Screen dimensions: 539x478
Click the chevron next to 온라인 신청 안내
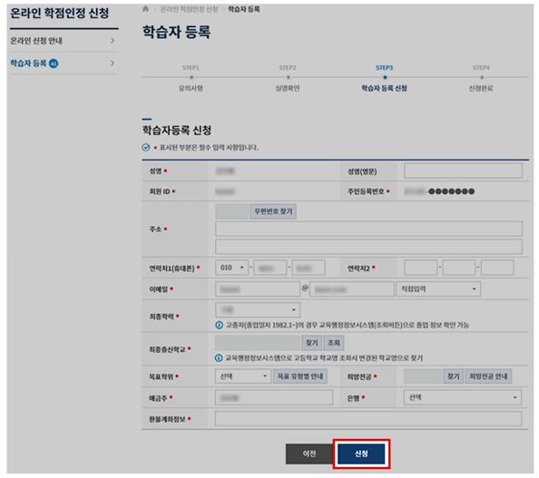click(x=113, y=41)
